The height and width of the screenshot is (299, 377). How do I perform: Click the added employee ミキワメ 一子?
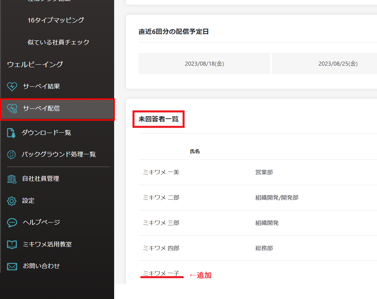pos(161,273)
